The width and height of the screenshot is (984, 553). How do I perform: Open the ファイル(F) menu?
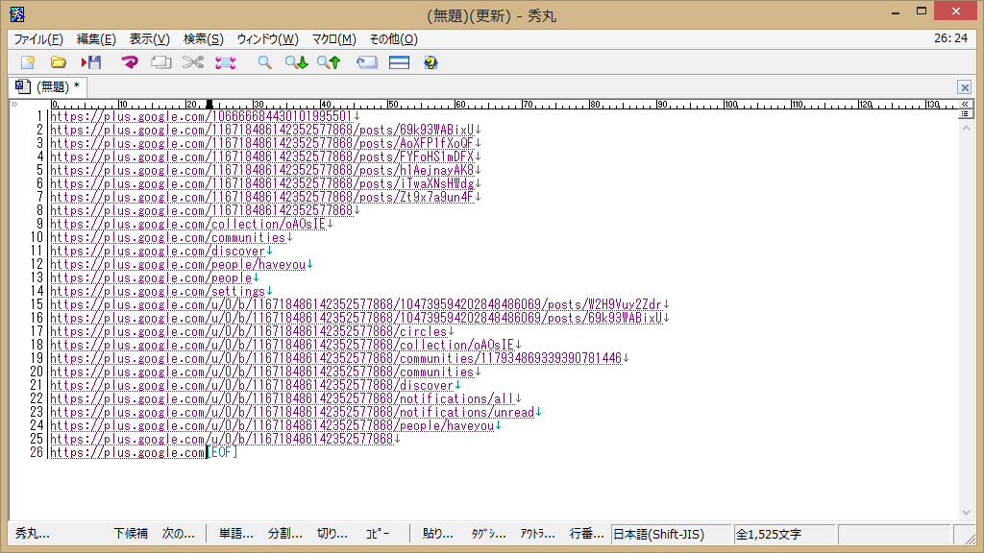point(38,39)
